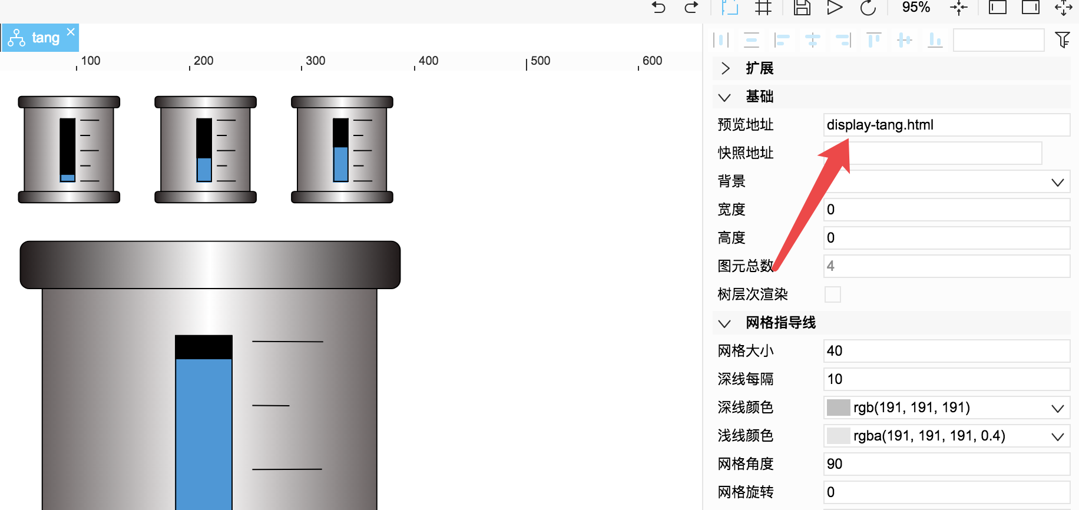Align selected elements to vertical middle
The width and height of the screenshot is (1079, 510).
(x=905, y=40)
